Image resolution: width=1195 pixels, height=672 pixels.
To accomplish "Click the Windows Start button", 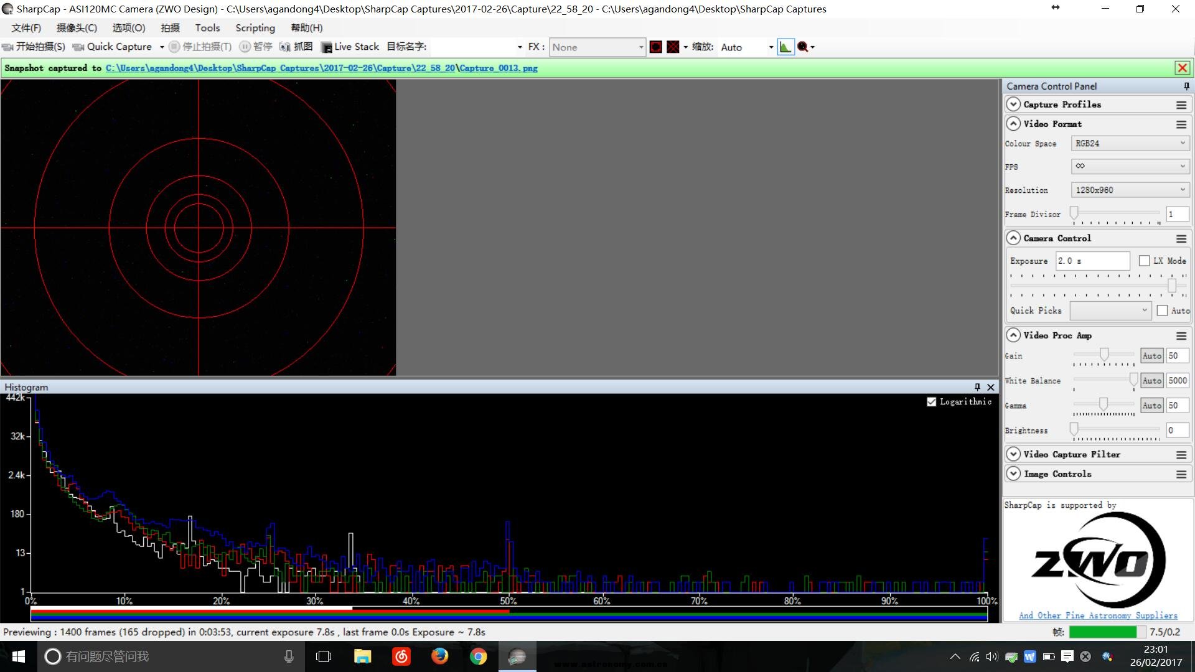I will [x=18, y=656].
